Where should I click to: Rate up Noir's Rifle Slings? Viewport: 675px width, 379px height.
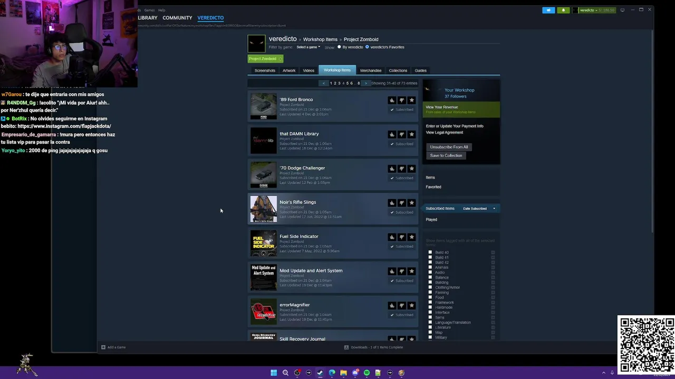pyautogui.click(x=392, y=203)
